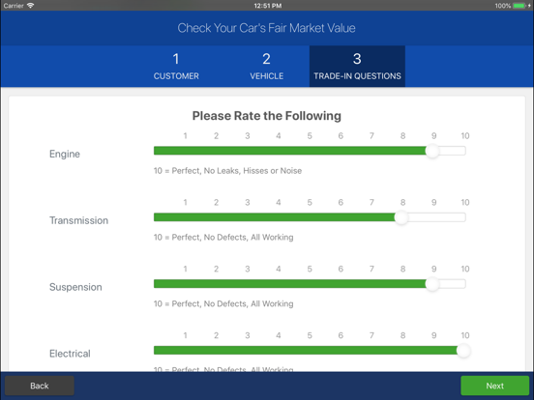
Task: Set Engine rating to 10 on scale
Action: tap(465, 136)
